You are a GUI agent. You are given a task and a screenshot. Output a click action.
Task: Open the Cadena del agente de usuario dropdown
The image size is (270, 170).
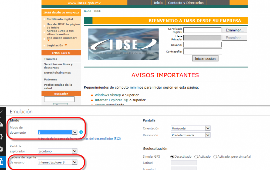[57, 162]
